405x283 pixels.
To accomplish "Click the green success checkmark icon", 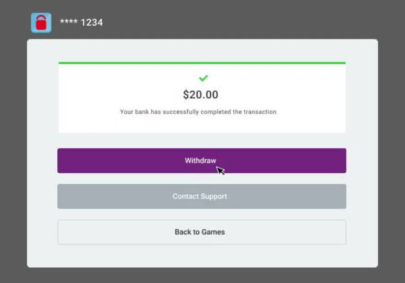I will coord(203,78).
